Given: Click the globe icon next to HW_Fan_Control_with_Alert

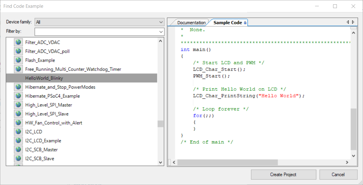Looking at the screenshot, I should coord(18,123).
